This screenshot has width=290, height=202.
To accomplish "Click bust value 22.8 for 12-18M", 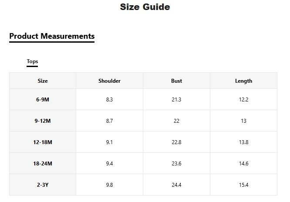I will (176, 142).
